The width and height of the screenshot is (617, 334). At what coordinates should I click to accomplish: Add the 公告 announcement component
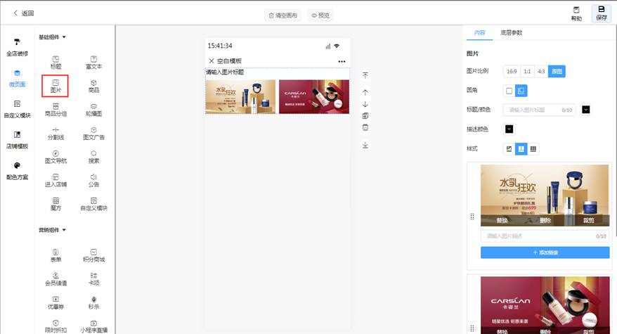click(93, 181)
